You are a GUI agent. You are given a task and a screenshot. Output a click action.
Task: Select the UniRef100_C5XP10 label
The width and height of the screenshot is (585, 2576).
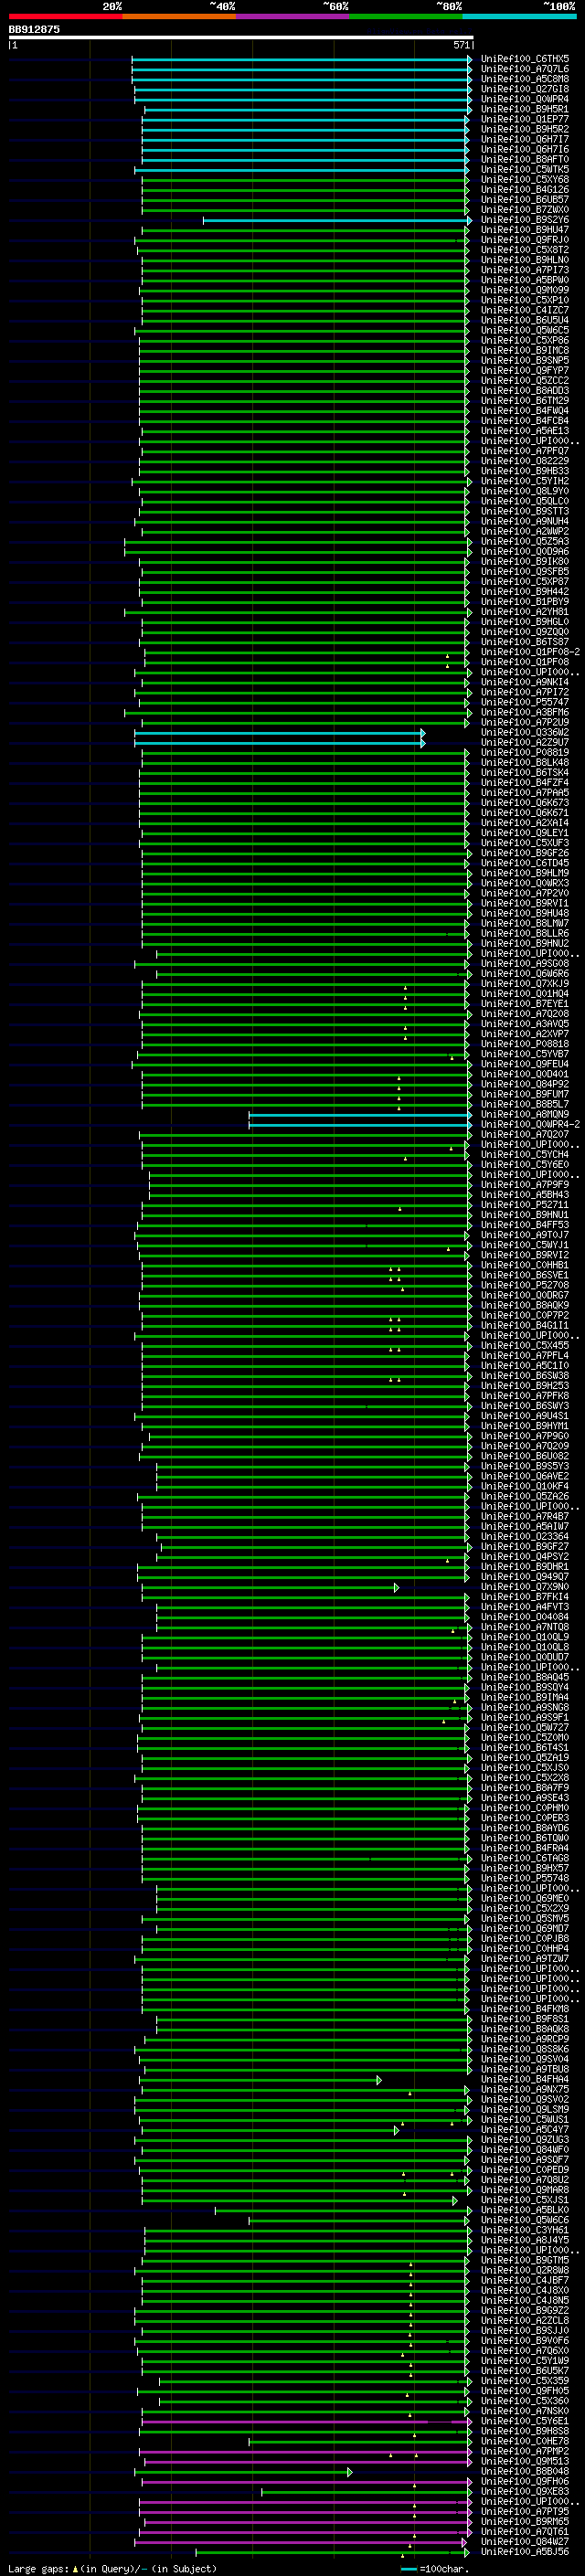[x=525, y=300]
